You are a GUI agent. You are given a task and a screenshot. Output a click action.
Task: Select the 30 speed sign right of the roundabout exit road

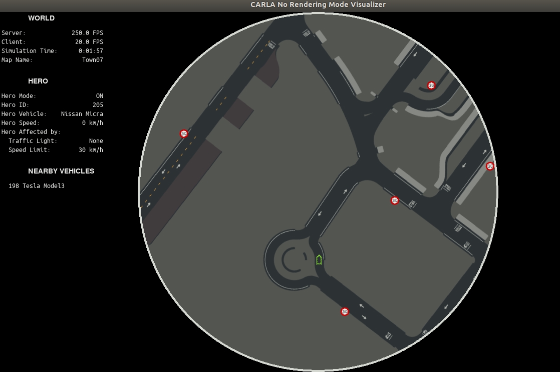coord(395,200)
